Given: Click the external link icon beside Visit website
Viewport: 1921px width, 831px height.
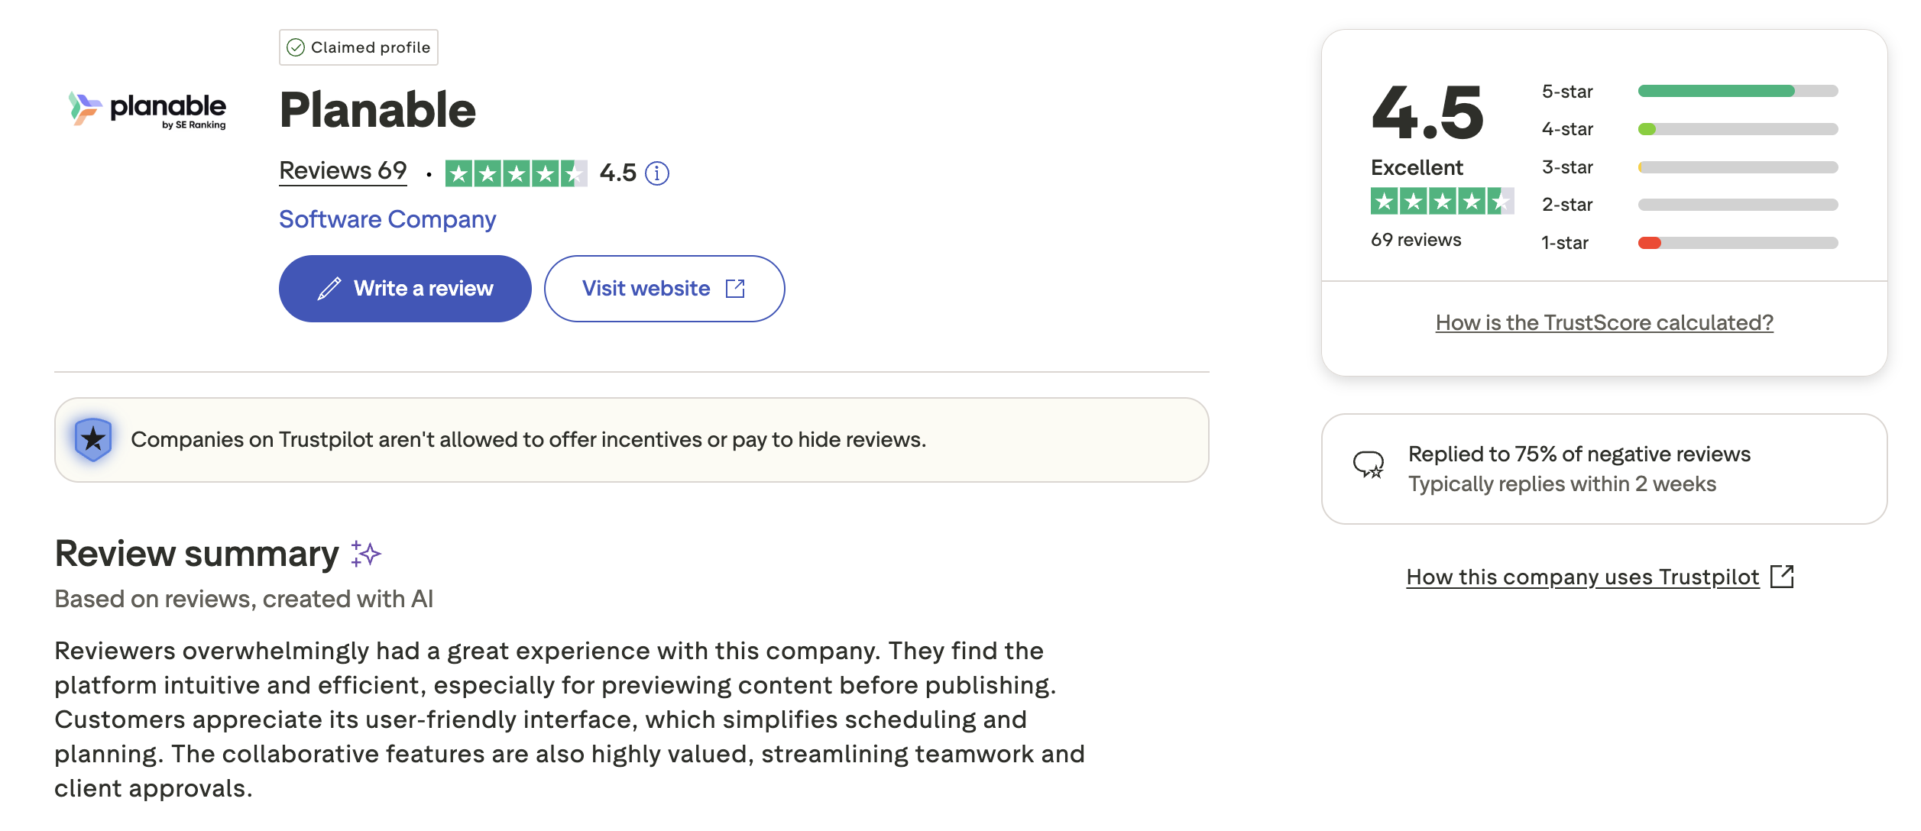Looking at the screenshot, I should 736,289.
